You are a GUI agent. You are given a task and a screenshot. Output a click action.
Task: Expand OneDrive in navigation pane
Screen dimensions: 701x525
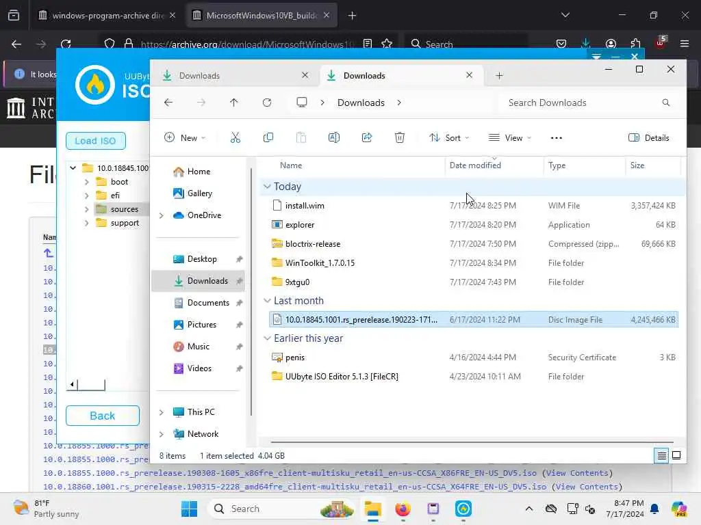(162, 215)
